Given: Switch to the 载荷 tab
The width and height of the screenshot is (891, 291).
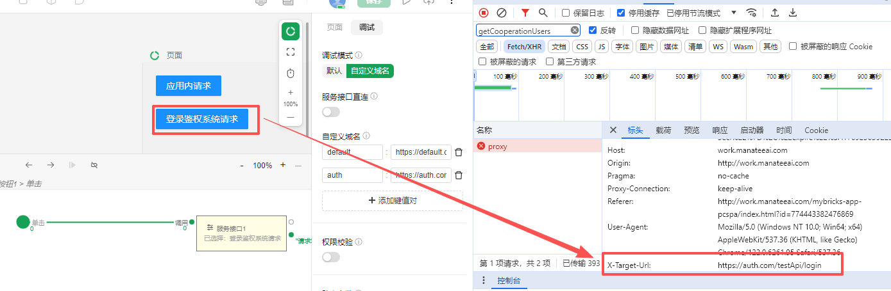Looking at the screenshot, I should [x=663, y=130].
